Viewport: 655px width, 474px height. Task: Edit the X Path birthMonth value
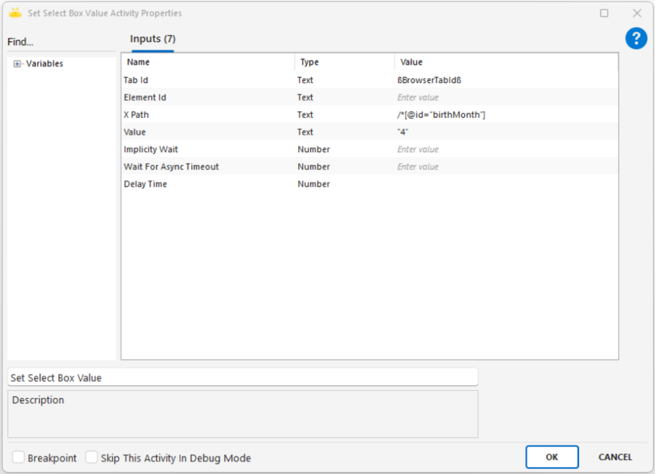coord(505,115)
